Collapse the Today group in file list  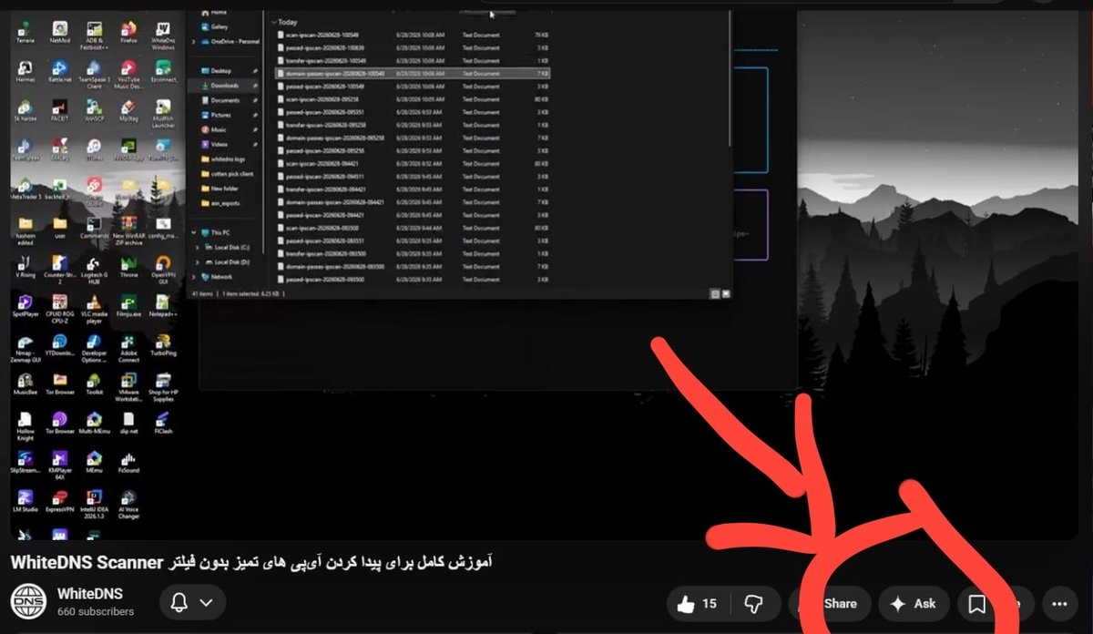(274, 21)
